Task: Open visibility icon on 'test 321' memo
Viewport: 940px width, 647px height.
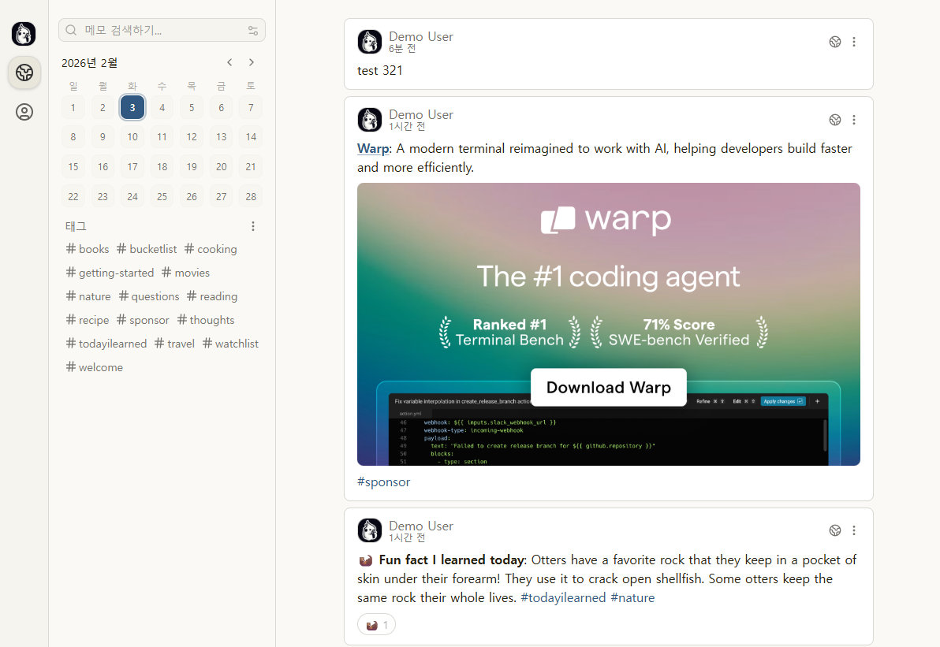Action: click(835, 42)
